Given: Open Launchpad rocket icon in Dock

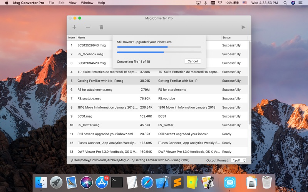Looking at the screenshot, I should click(56, 182).
